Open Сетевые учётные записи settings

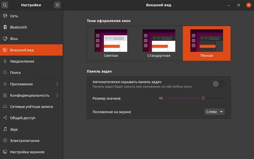[31, 107]
